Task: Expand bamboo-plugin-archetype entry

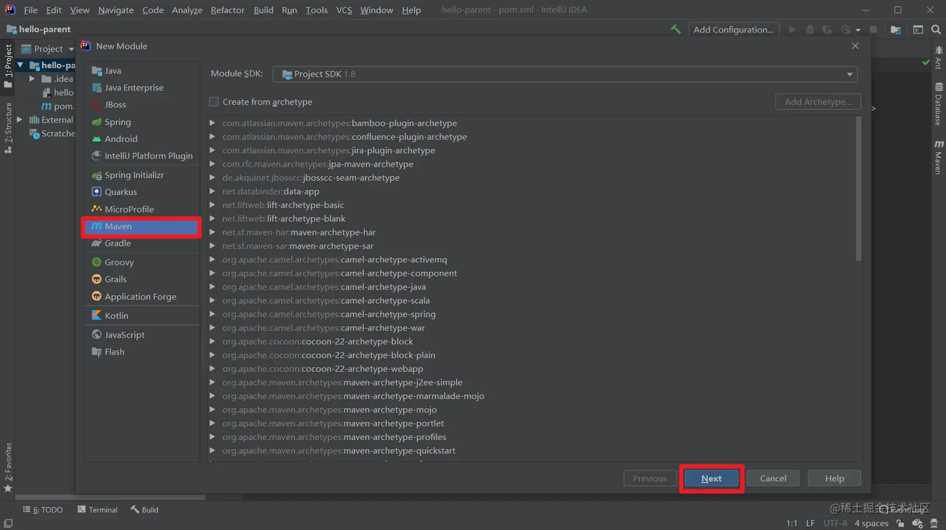Action: 213,123
